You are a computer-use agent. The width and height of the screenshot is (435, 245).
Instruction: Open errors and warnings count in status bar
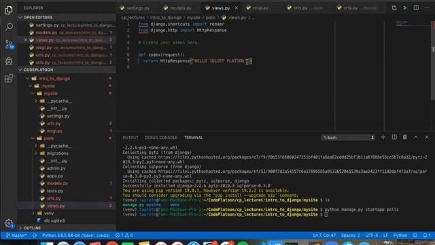(x=124, y=235)
